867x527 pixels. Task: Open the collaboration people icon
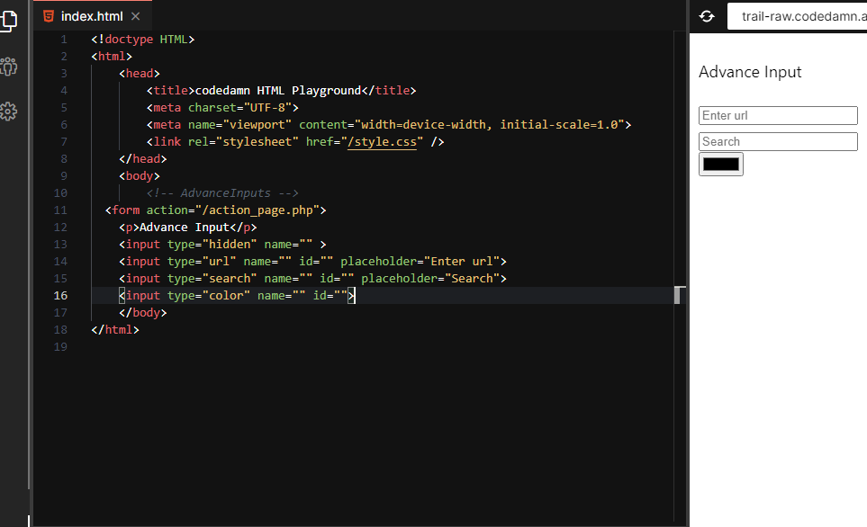[9, 66]
